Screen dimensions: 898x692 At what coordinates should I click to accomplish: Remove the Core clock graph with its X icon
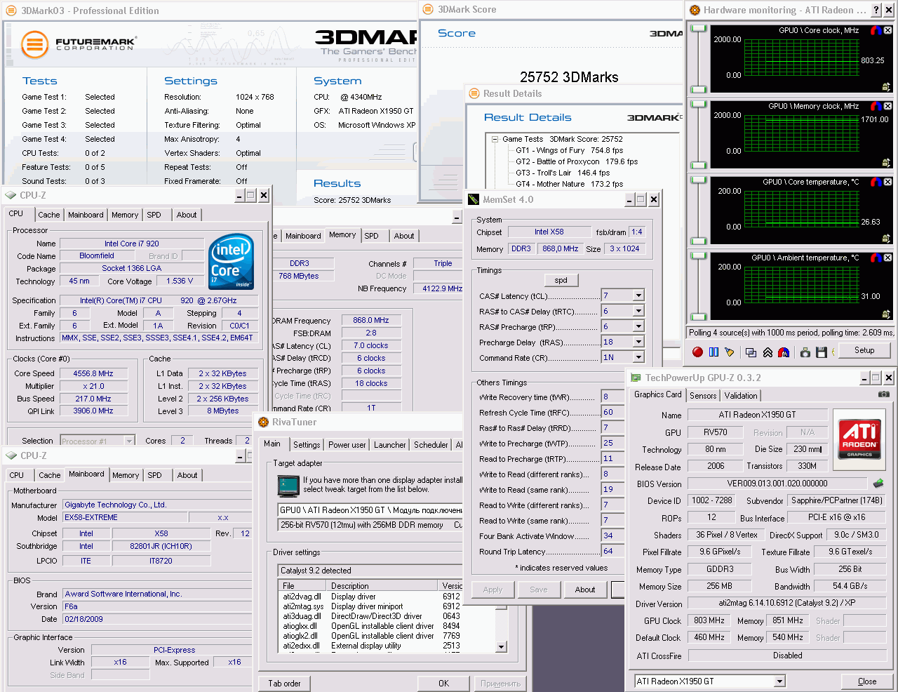click(887, 30)
